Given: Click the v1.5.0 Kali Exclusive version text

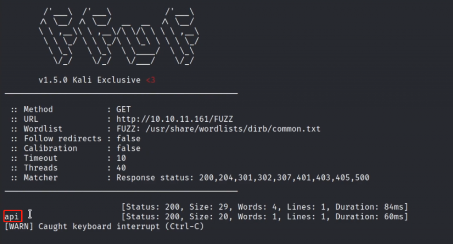Looking at the screenshot, I should pyautogui.click(x=88, y=80).
